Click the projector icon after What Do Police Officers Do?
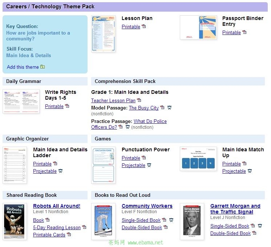 click(x=128, y=127)
